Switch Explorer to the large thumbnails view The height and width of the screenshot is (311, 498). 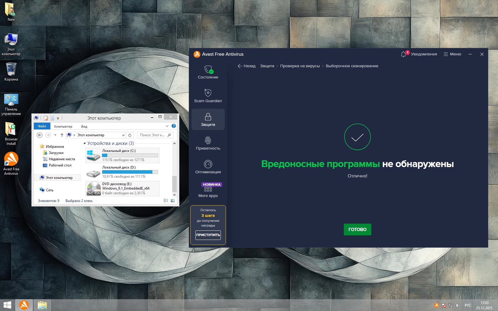click(x=173, y=201)
